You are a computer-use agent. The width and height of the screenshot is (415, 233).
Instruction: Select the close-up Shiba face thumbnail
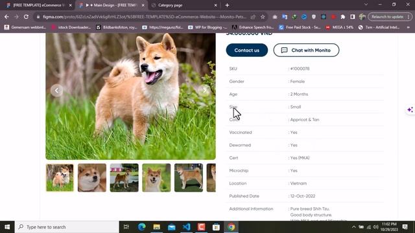(x=92, y=177)
